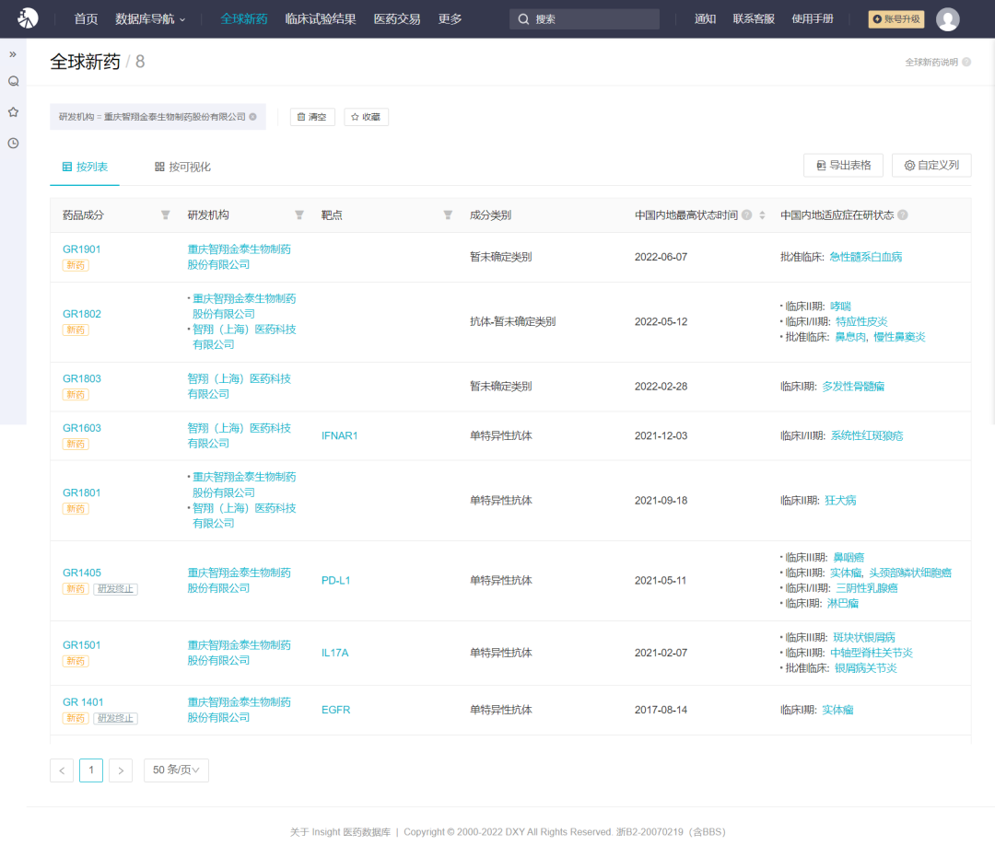995x857 pixels.
Task: Open 医药交易 navigation item
Action: 396,19
